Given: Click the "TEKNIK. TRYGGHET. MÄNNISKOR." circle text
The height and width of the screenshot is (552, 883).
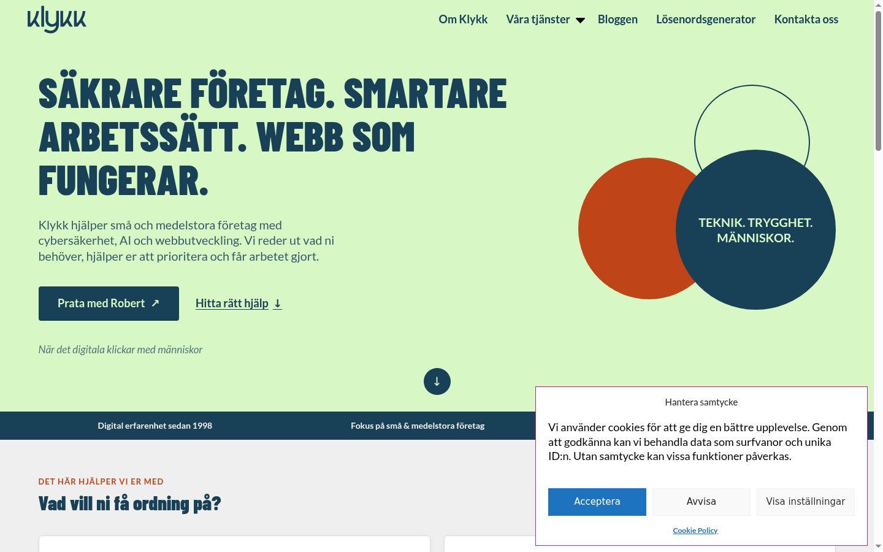Looking at the screenshot, I should tap(755, 230).
